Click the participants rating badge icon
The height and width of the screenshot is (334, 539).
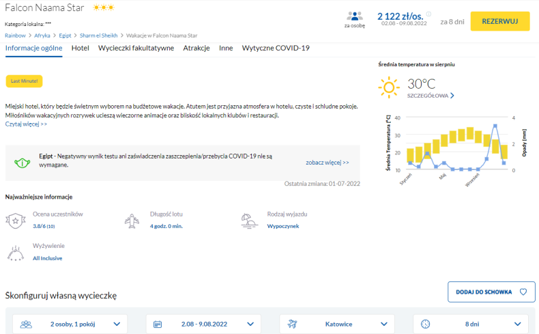click(16, 221)
